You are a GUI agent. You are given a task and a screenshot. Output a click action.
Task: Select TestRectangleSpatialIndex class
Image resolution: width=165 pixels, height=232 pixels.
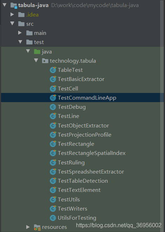pos(91,153)
